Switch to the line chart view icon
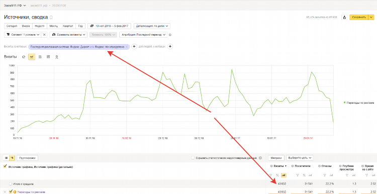This screenshot has width=377, height=194. pos(32,57)
